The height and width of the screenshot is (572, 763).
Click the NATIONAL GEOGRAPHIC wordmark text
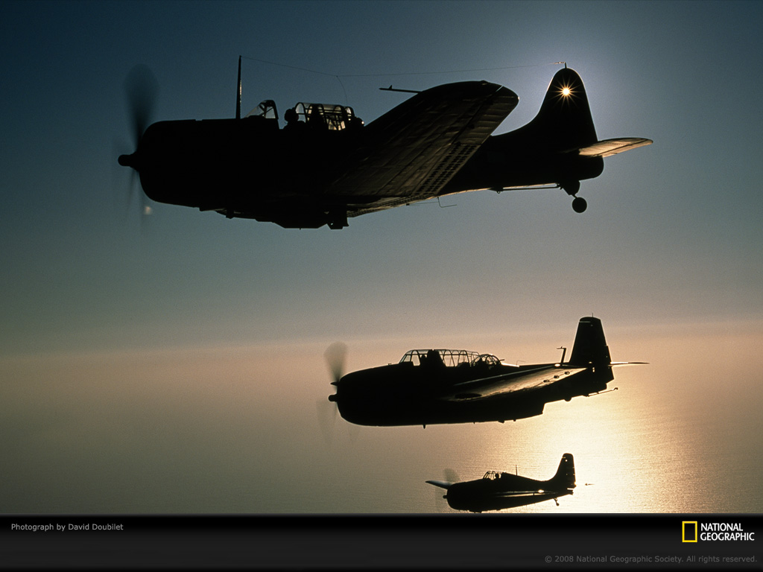tap(726, 532)
